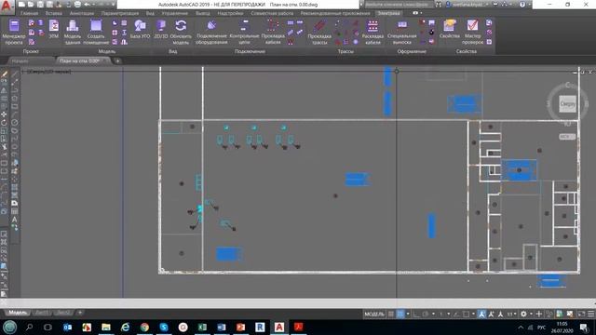Select the Text (A) tool in left toolbar
Image resolution: width=596 pixels, height=335 pixels.
pos(15,220)
